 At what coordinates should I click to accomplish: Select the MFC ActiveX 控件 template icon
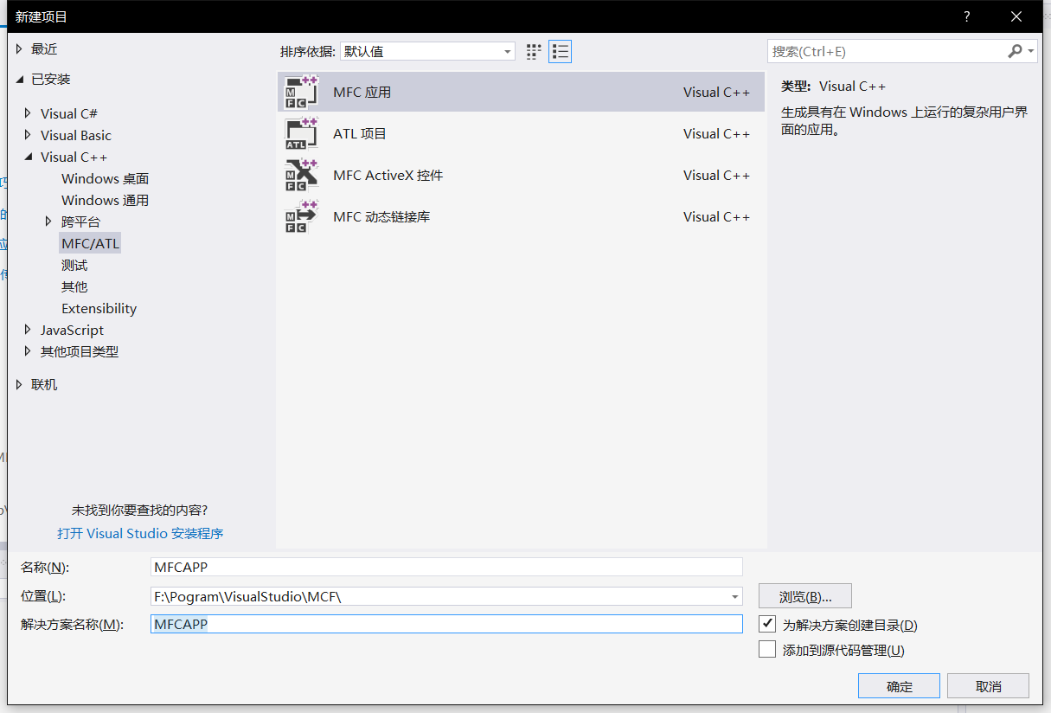[x=302, y=175]
